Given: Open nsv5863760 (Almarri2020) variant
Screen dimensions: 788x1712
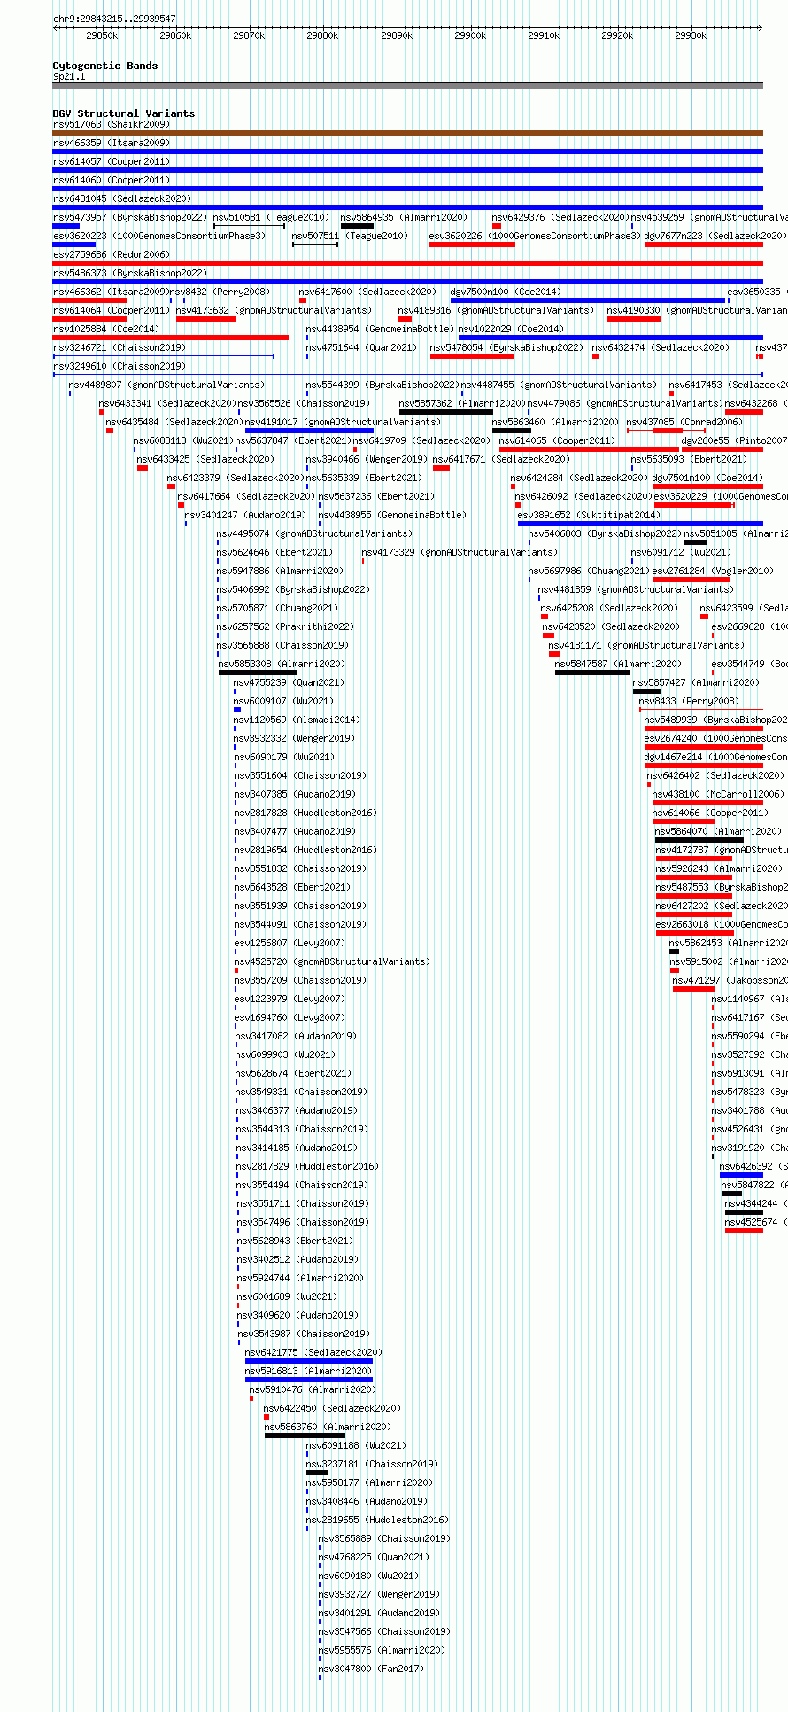Looking at the screenshot, I should (x=328, y=1427).
